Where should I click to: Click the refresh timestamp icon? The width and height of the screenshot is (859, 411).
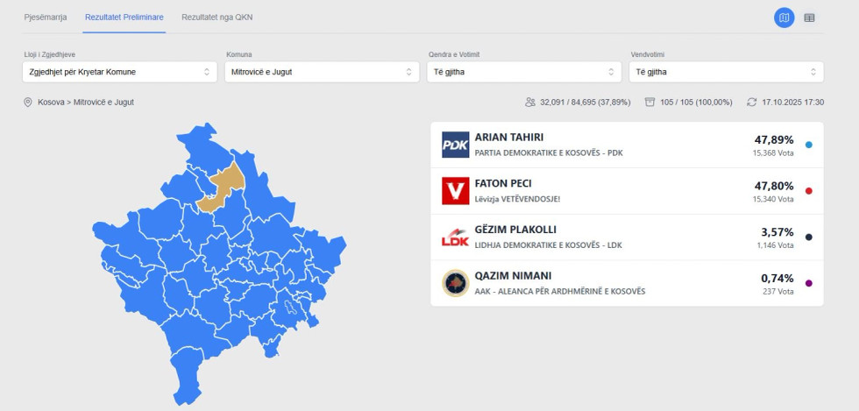(751, 103)
